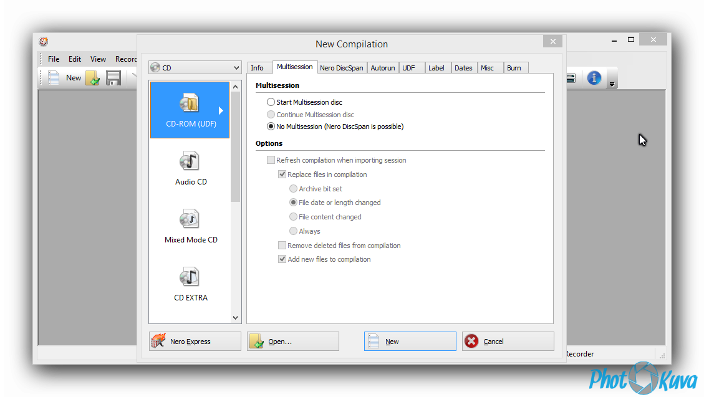The image size is (704, 397).
Task: Select No Multisession radio button
Action: coord(271,127)
